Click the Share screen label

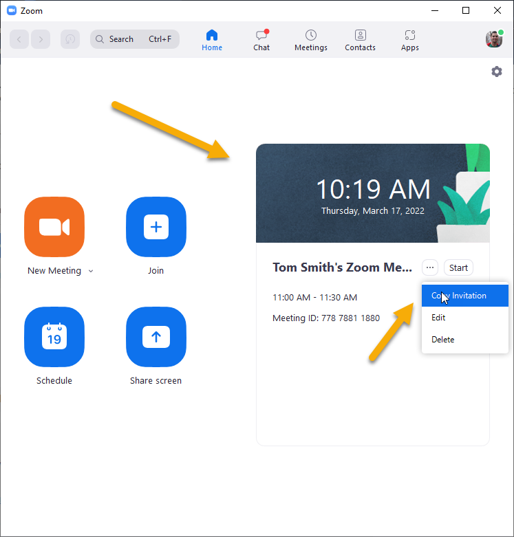click(156, 380)
